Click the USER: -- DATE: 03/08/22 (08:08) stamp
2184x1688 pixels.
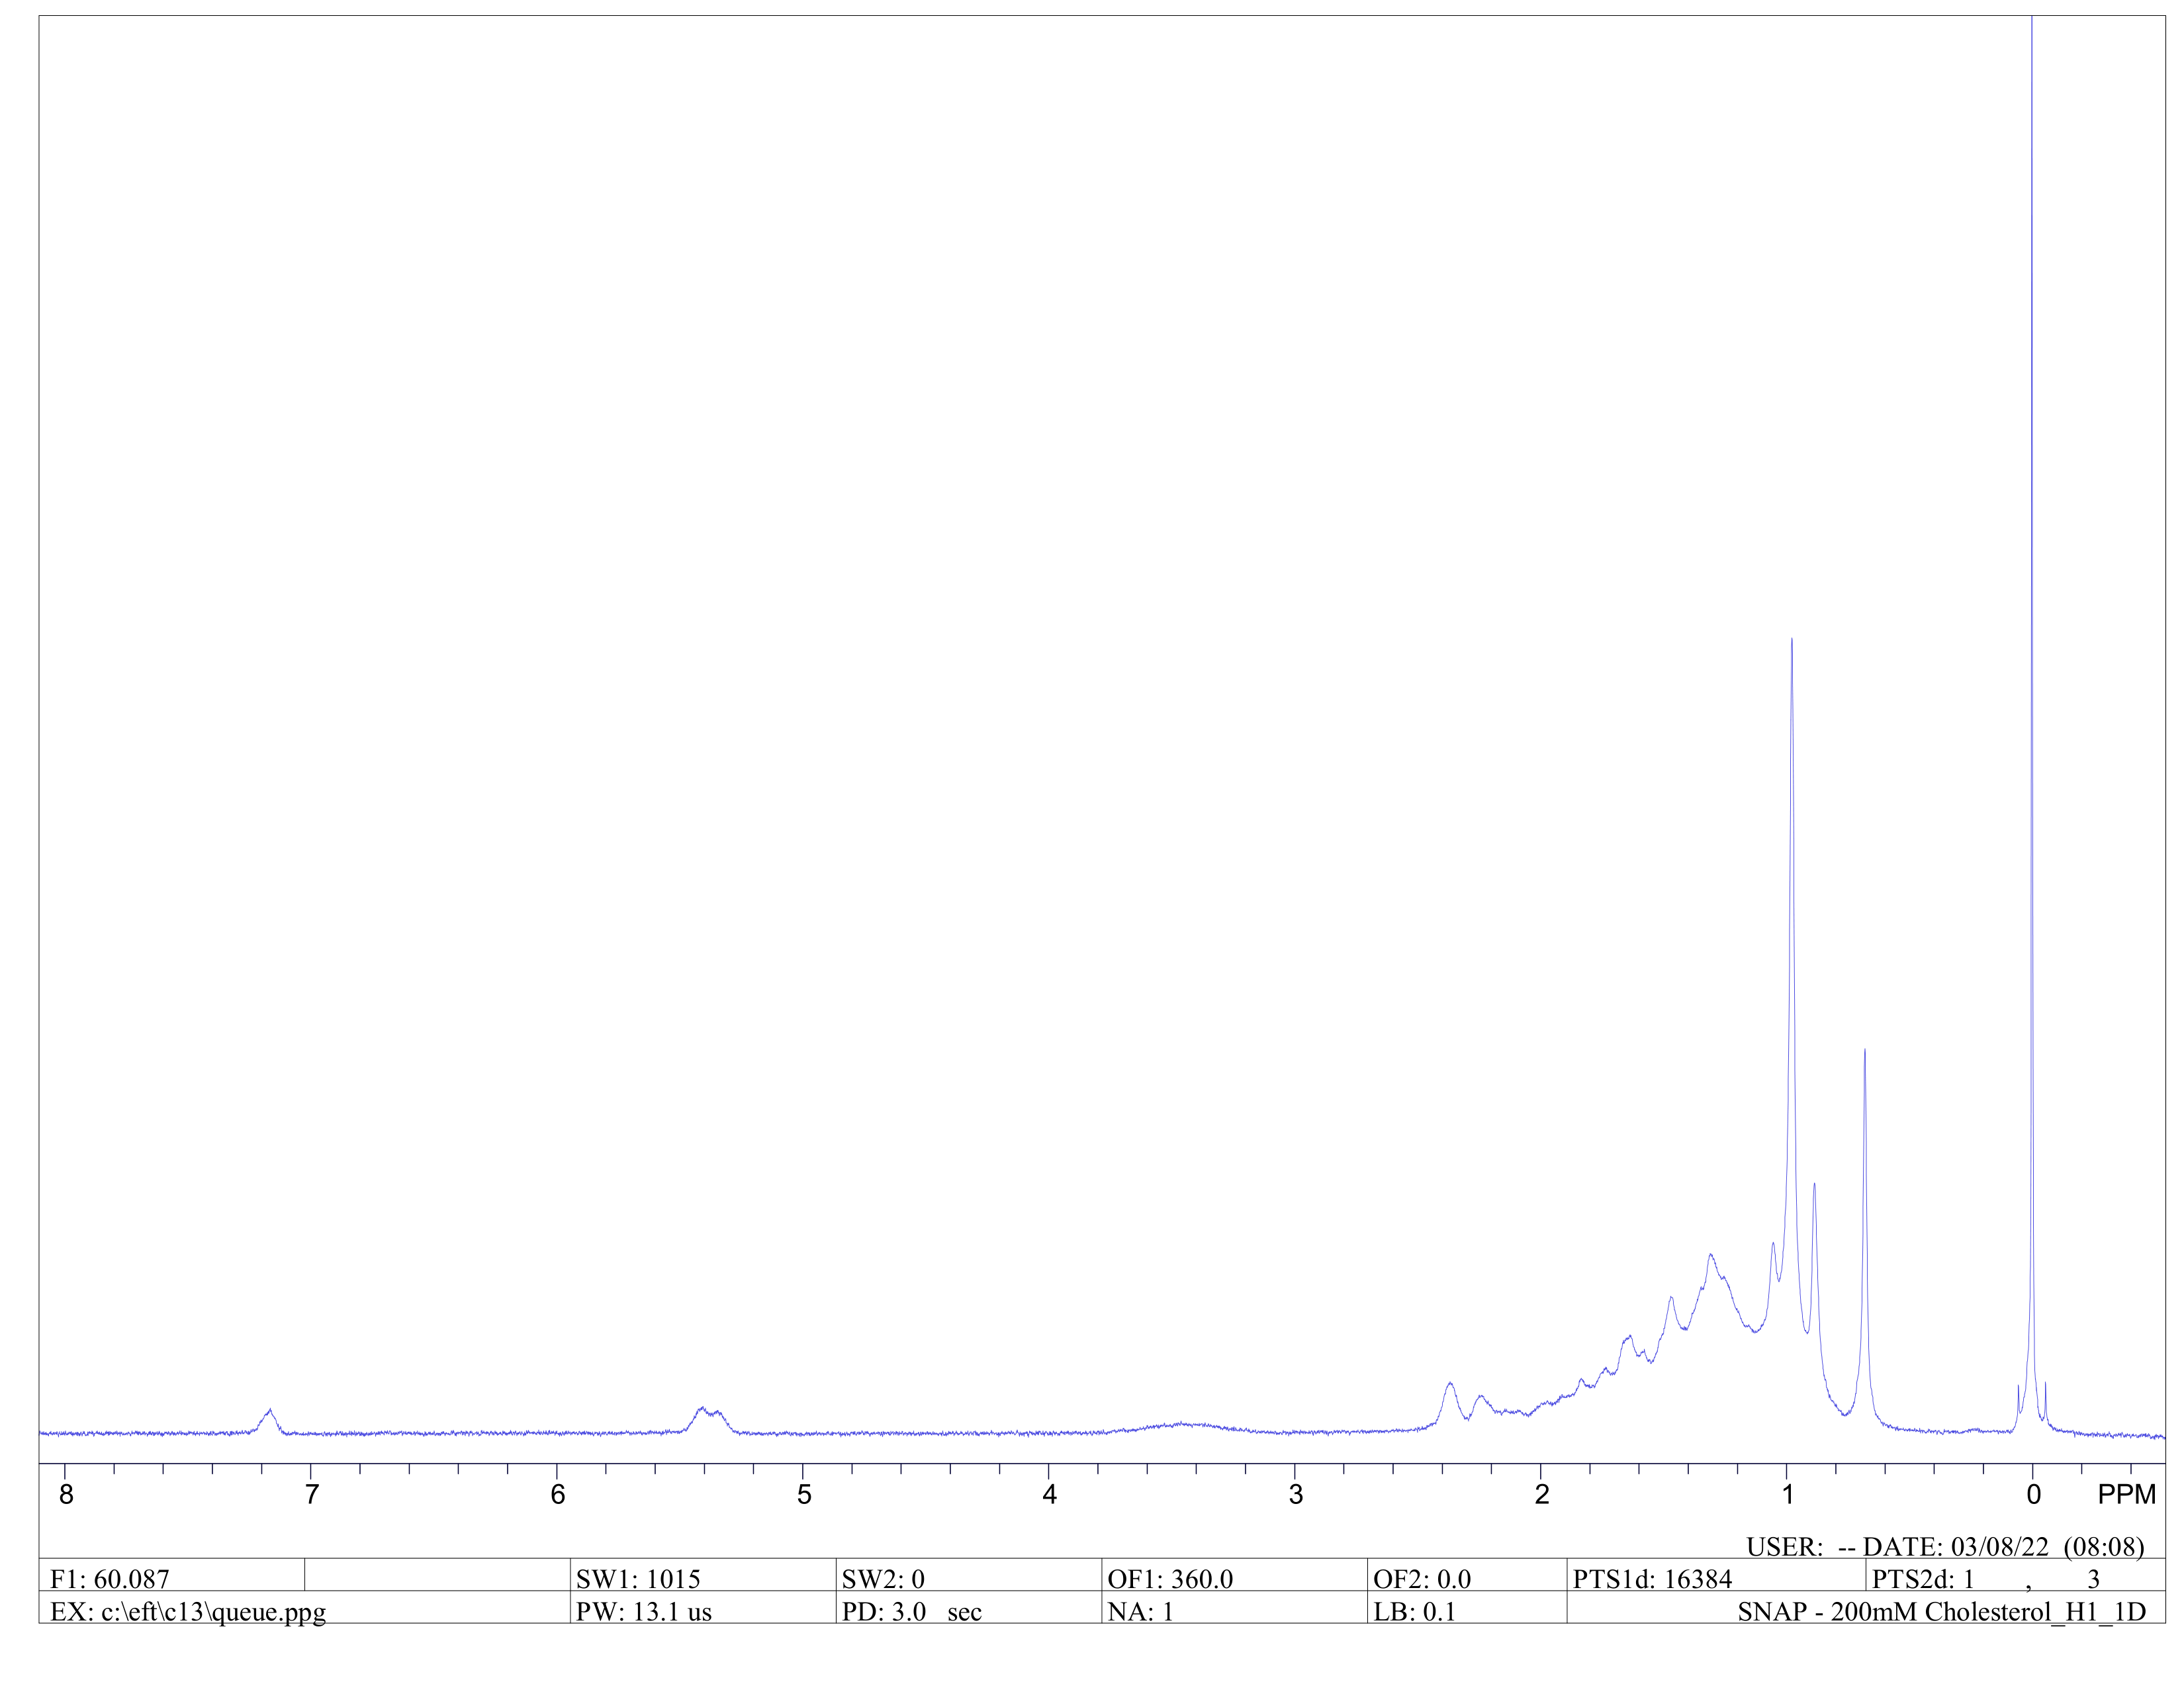[x=1945, y=1547]
